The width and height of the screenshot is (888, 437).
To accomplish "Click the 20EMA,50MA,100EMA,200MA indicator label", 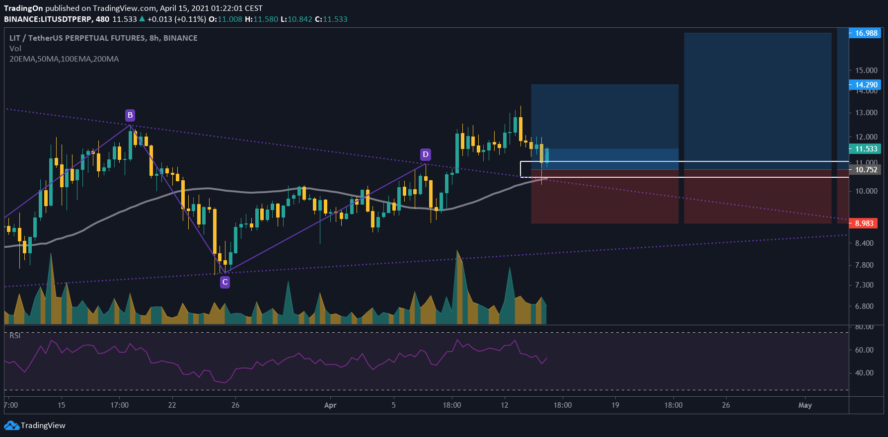I will click(x=64, y=59).
